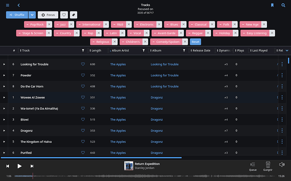Open more options for Wa-Isme'i row
The width and height of the screenshot is (291, 181).
coord(282,108)
